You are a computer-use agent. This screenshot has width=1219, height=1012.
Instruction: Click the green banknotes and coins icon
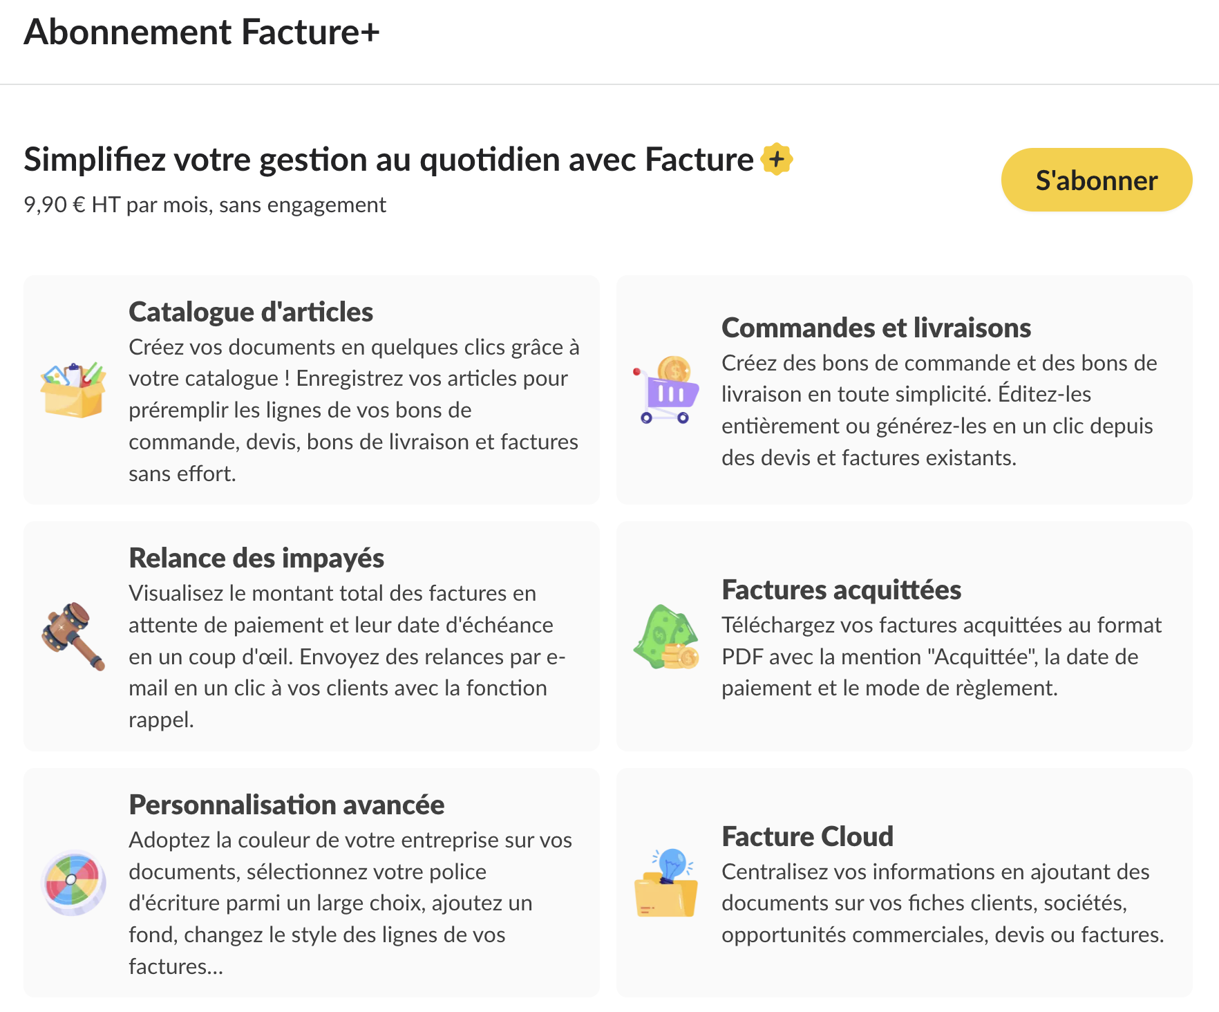(x=666, y=637)
